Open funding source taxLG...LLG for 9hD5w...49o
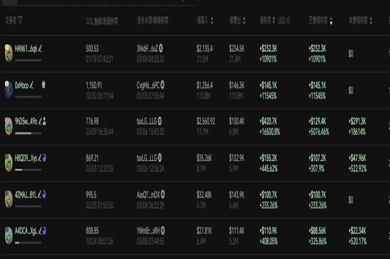This screenshot has height=259, width=390. 147,121
